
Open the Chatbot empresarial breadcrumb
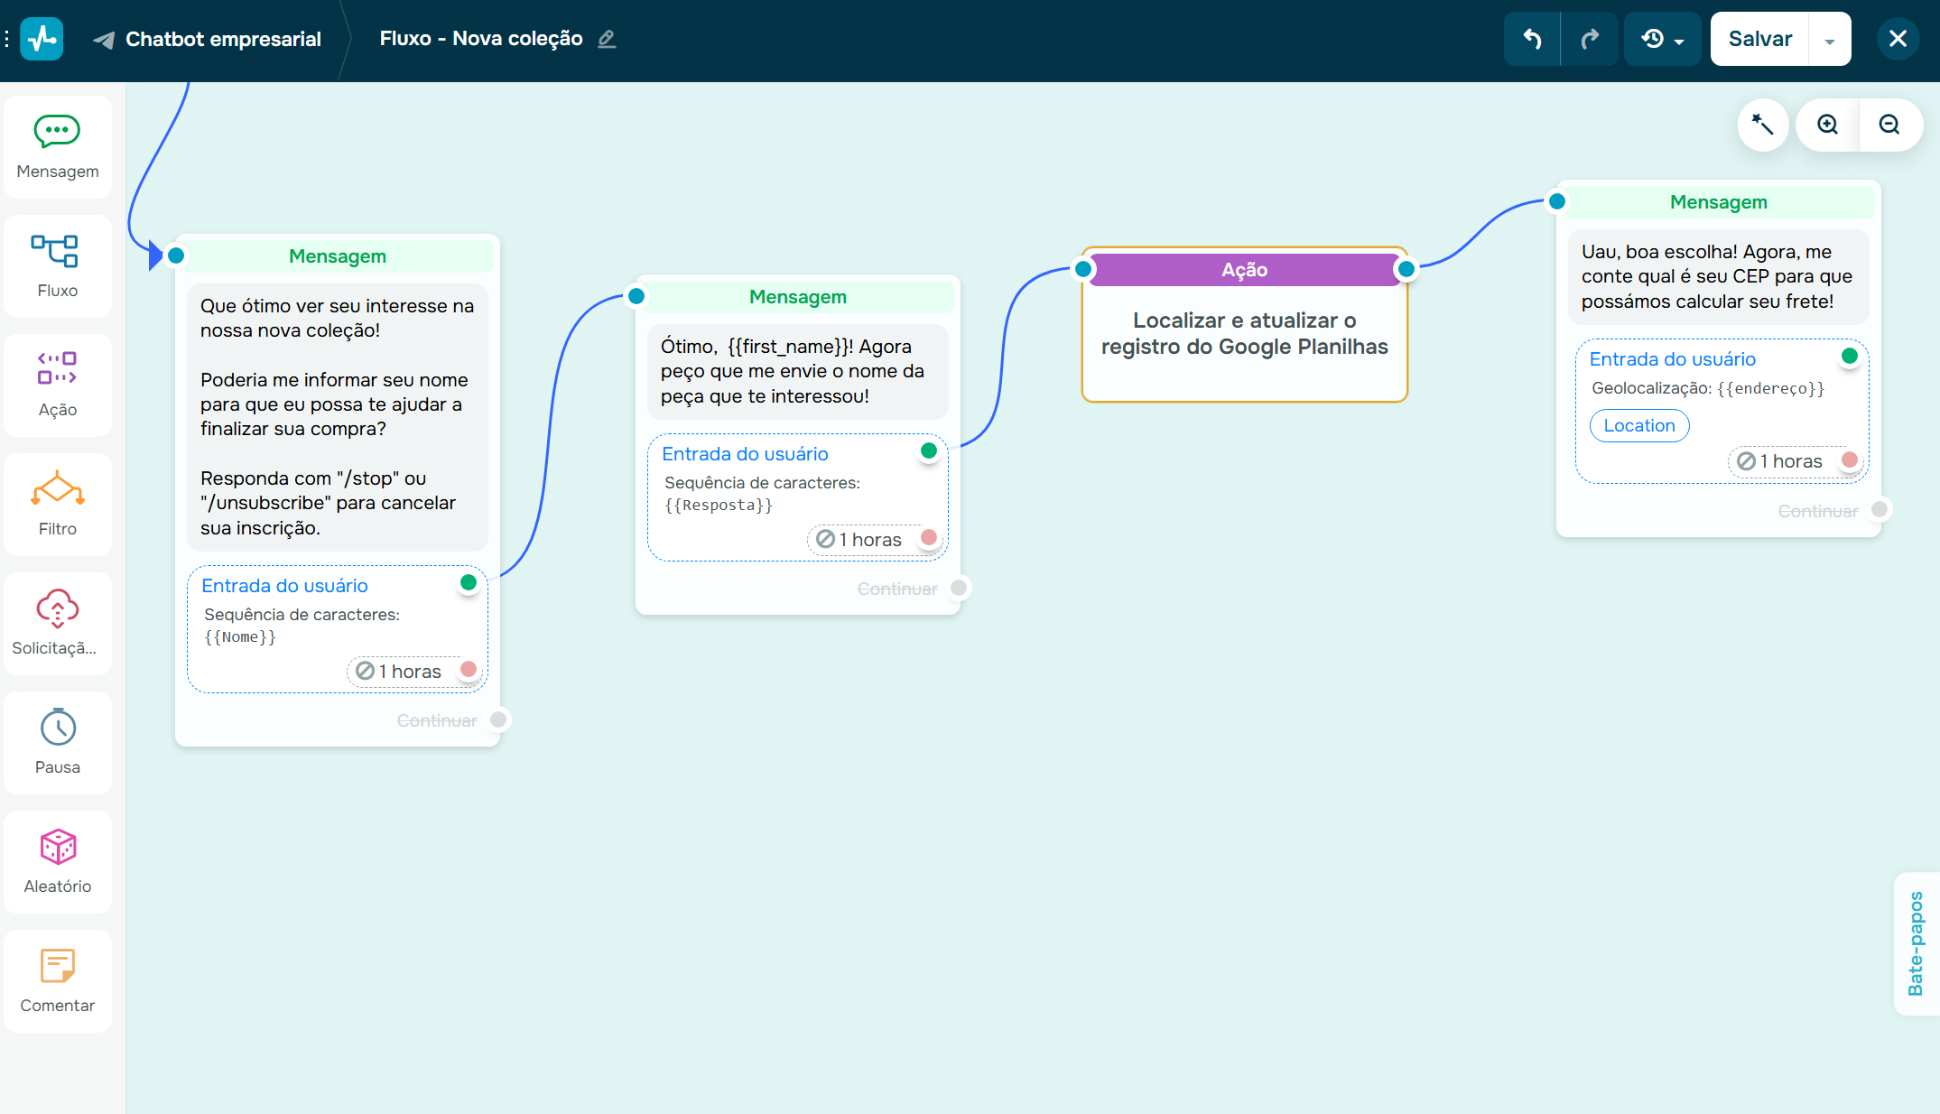pos(222,39)
